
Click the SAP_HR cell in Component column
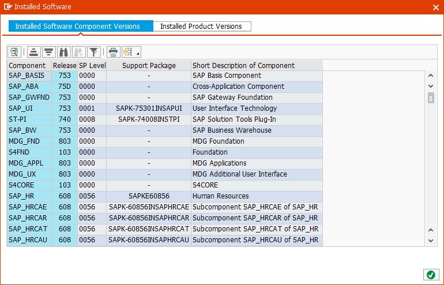29,196
